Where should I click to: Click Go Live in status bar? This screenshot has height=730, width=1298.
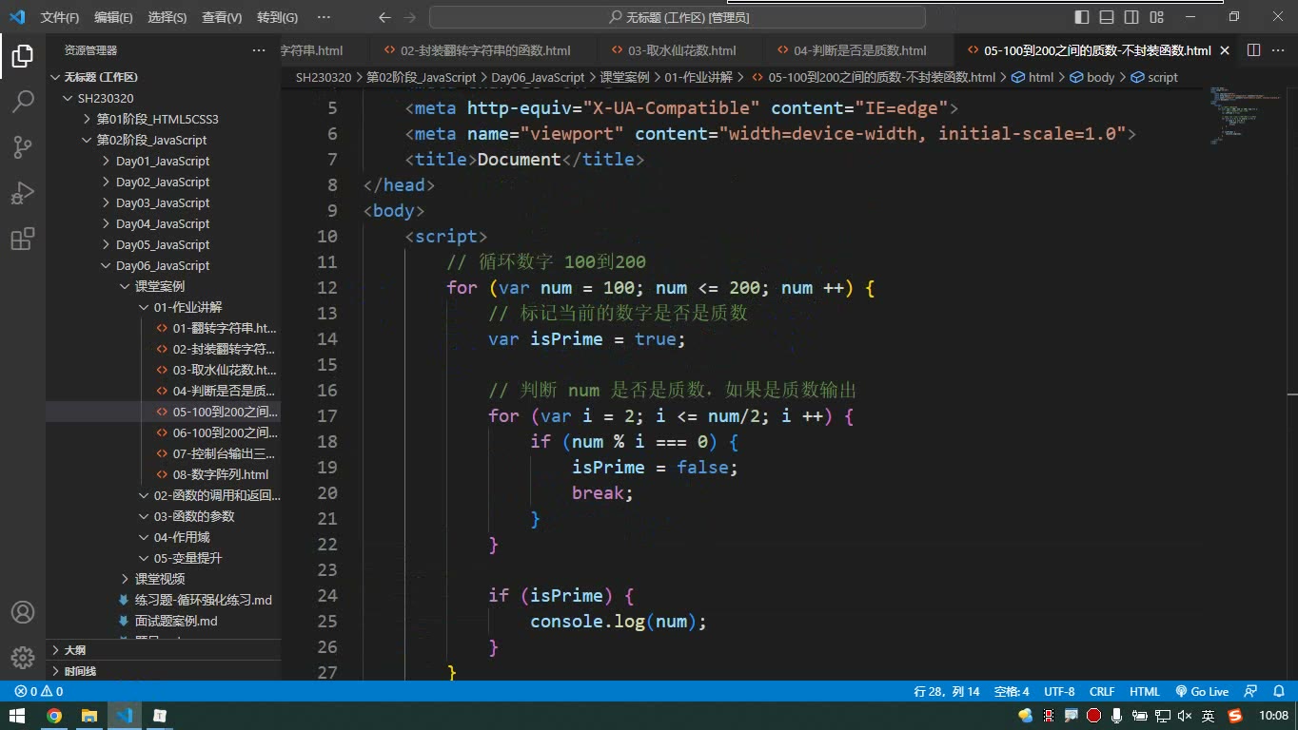[x=1202, y=692]
